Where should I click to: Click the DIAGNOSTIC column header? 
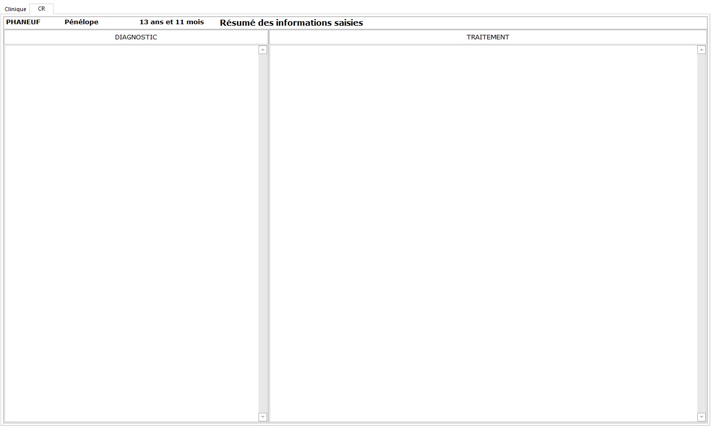click(136, 37)
